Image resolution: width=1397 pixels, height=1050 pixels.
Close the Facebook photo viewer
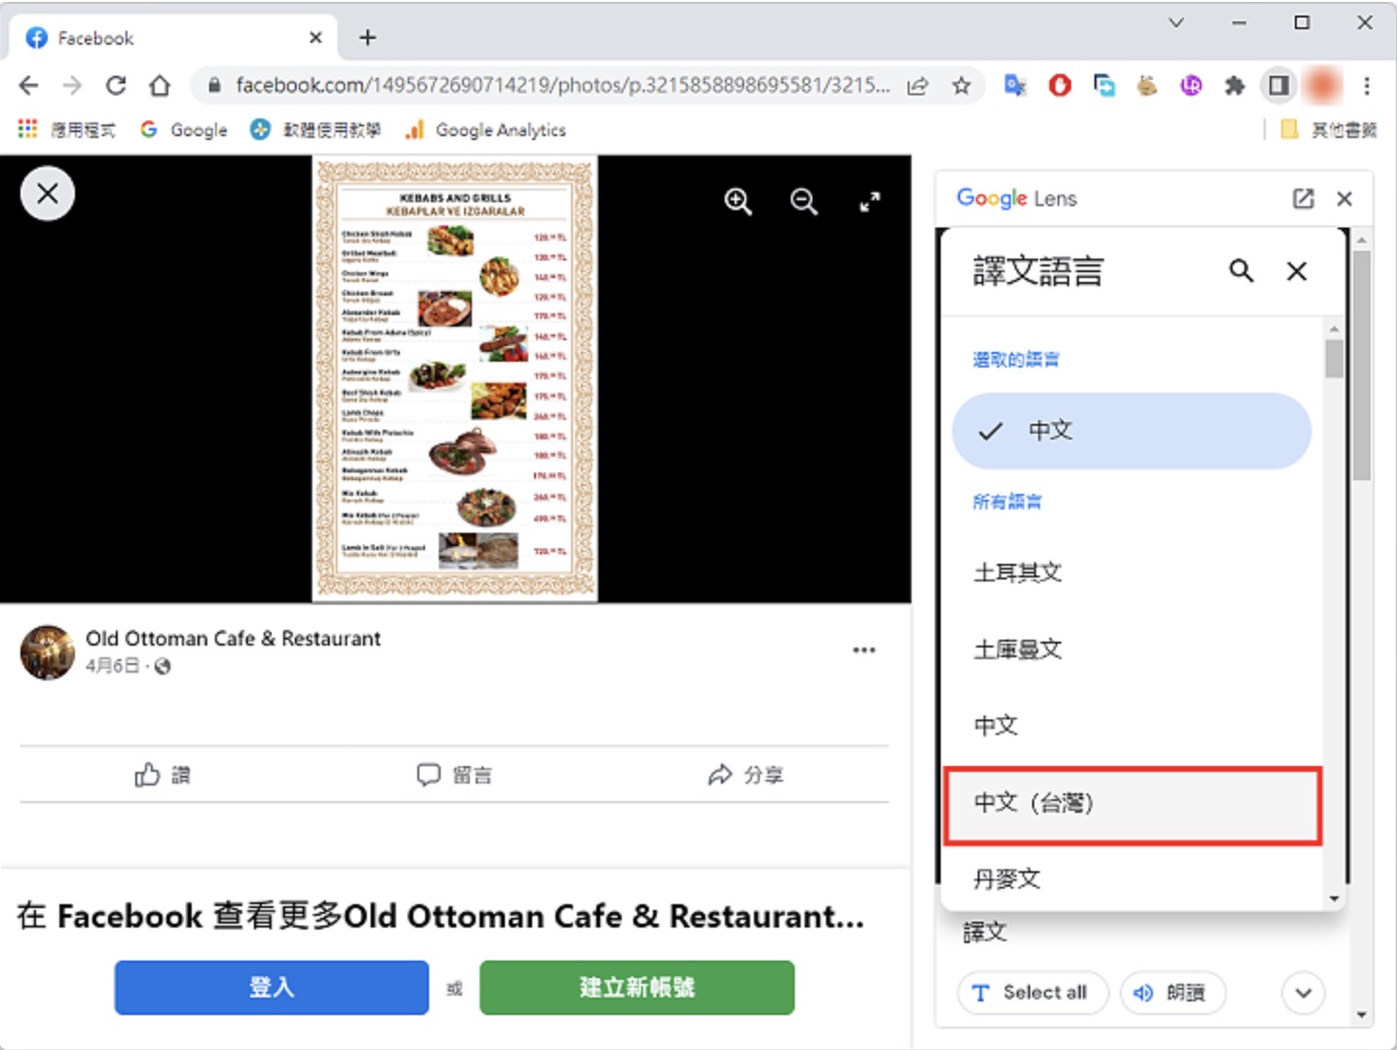click(48, 193)
